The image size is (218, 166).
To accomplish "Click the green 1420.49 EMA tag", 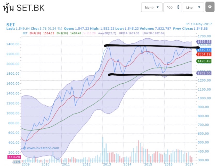I will (x=204, y=61).
